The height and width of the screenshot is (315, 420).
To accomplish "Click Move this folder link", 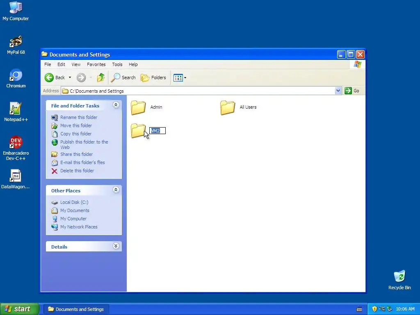I will coord(76,126).
